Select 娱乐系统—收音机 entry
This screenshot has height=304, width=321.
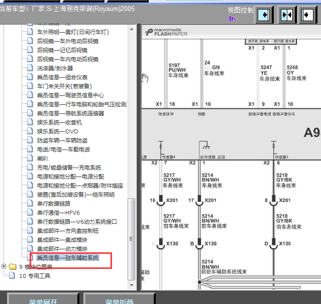point(59,122)
